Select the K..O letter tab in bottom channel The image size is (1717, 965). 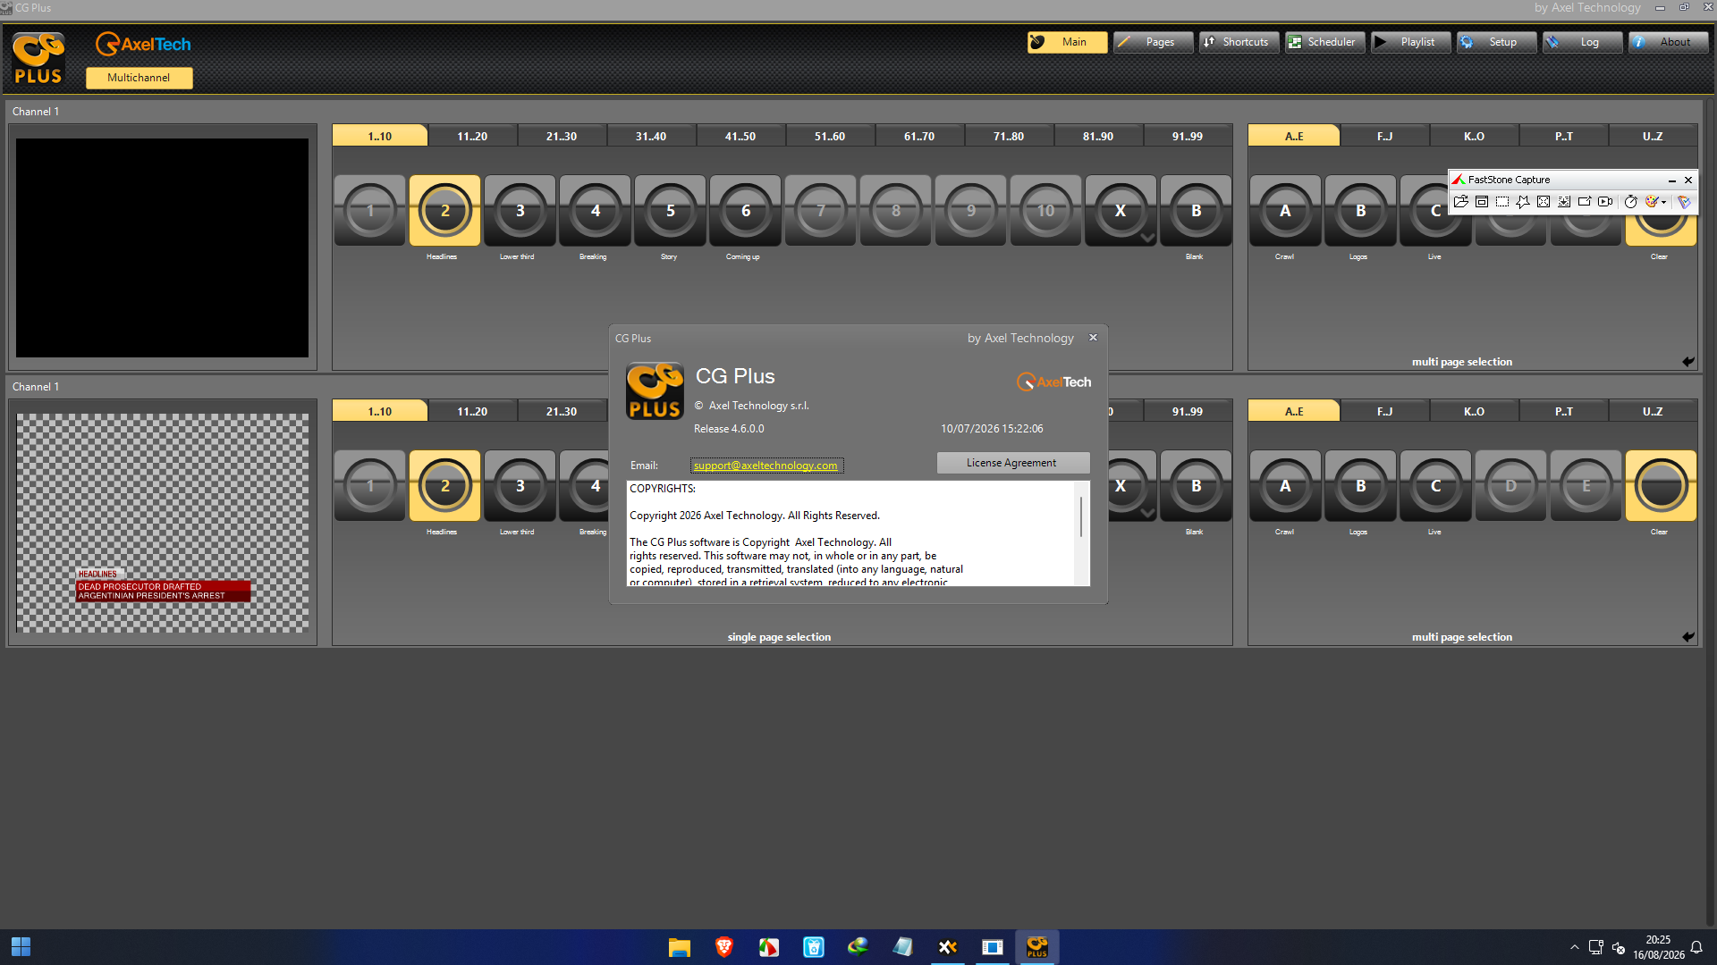(x=1474, y=411)
